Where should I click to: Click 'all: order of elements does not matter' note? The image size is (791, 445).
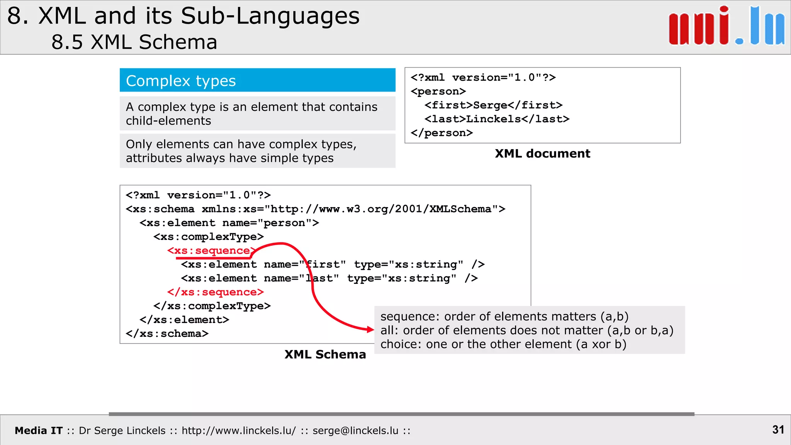point(527,330)
